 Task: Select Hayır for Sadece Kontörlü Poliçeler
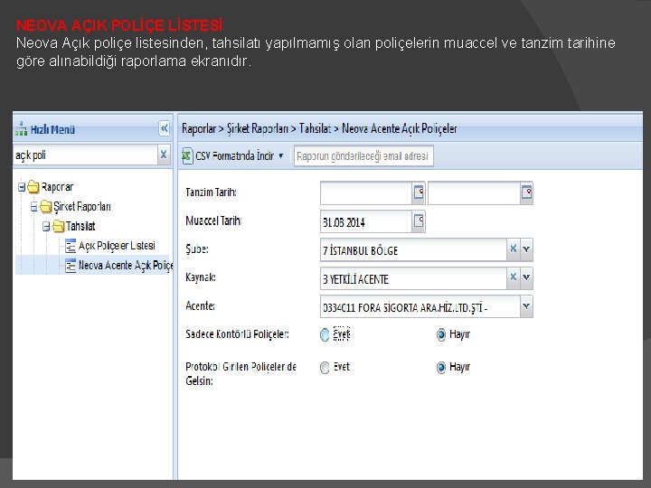click(x=441, y=334)
